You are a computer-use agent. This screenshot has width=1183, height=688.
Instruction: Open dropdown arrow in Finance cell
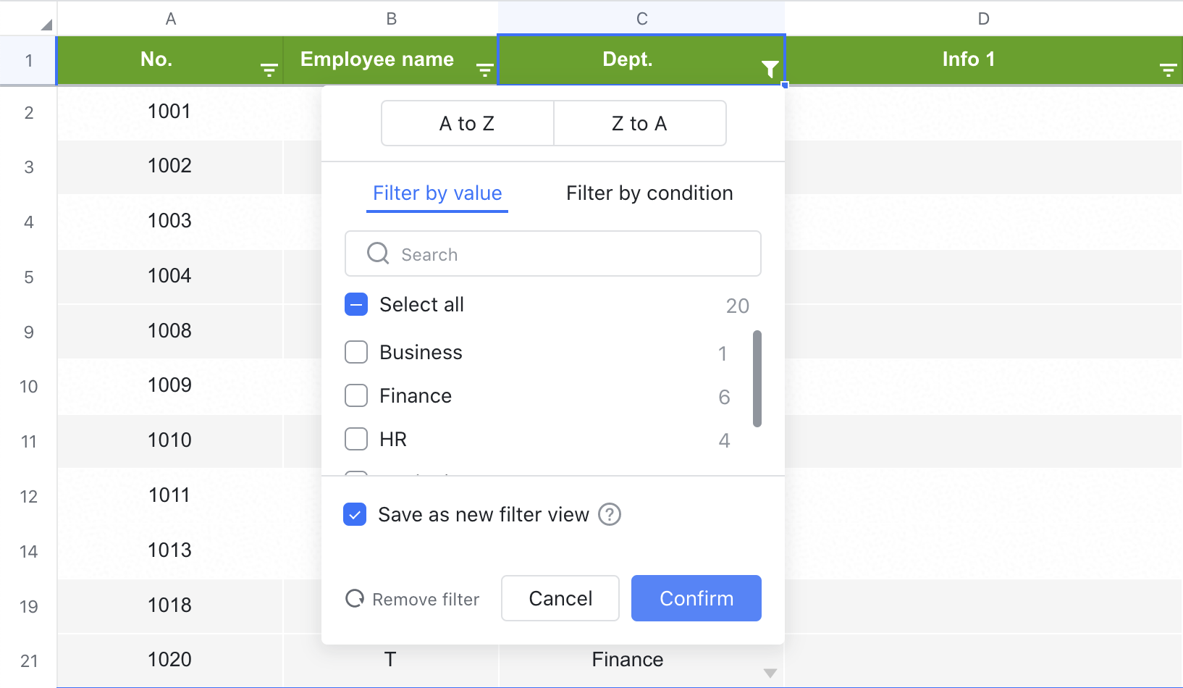770,673
